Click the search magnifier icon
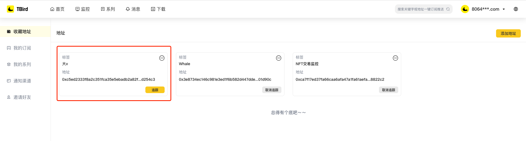This screenshot has height=141, width=526. click(448, 9)
